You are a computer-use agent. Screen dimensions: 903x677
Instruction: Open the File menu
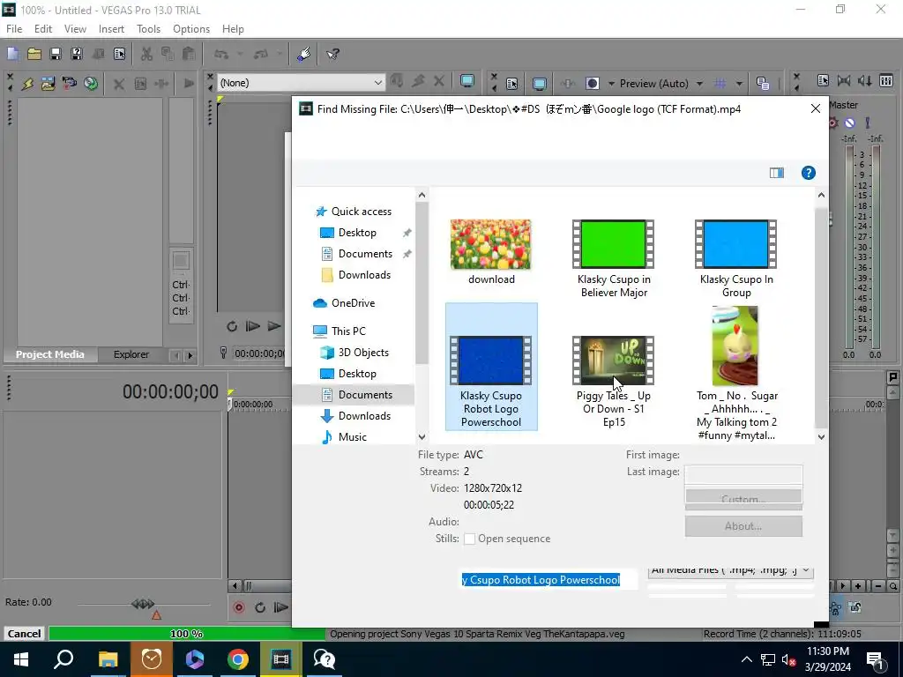(x=14, y=29)
